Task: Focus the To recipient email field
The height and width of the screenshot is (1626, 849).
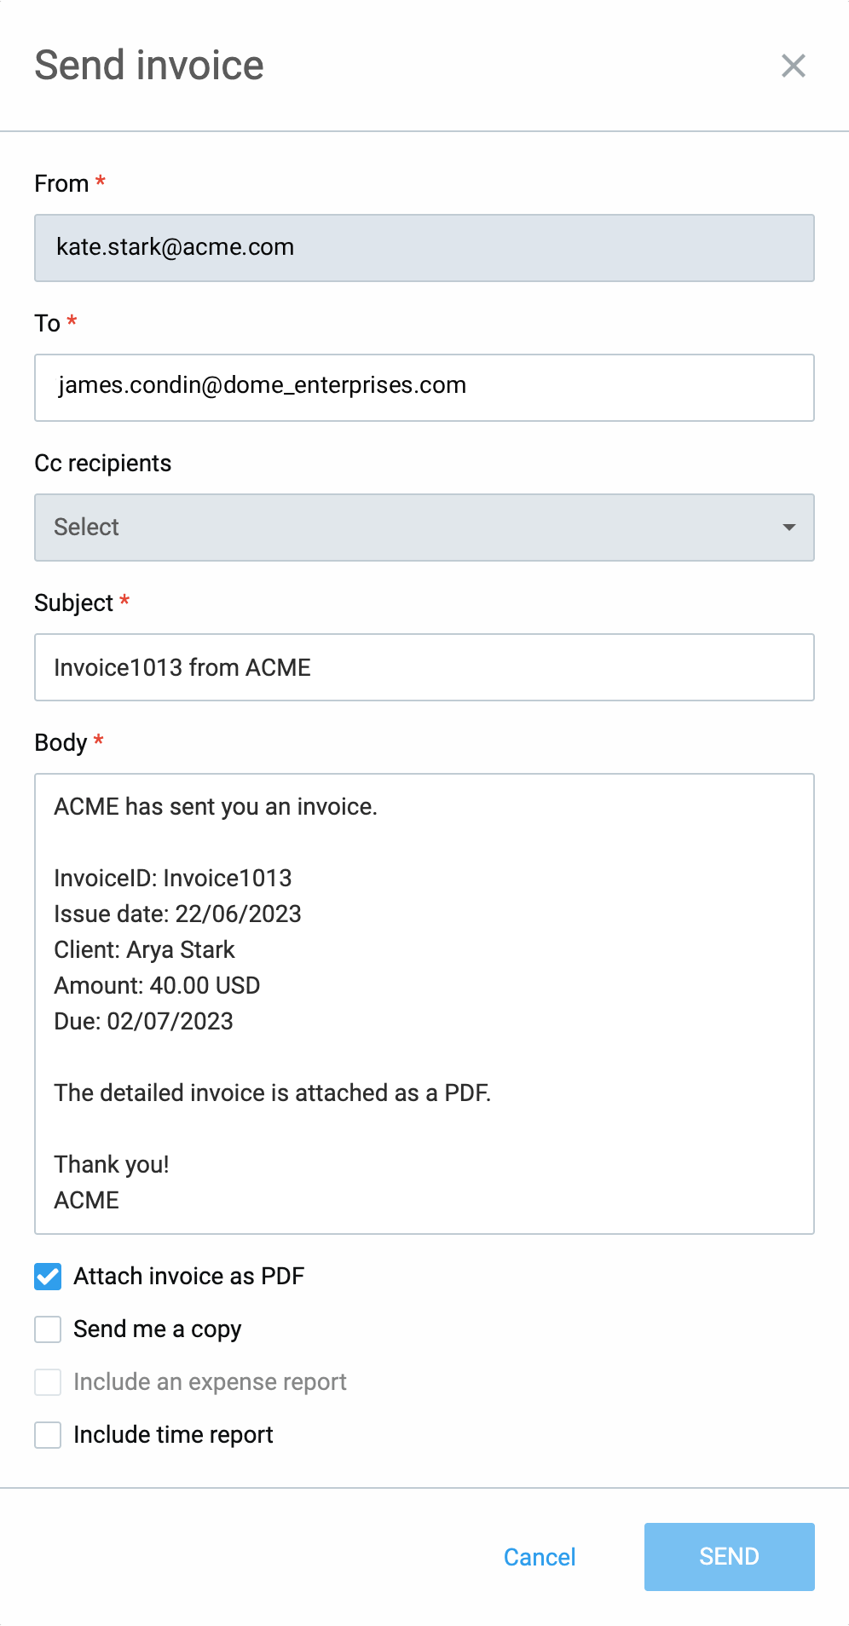Action: pyautogui.click(x=424, y=388)
